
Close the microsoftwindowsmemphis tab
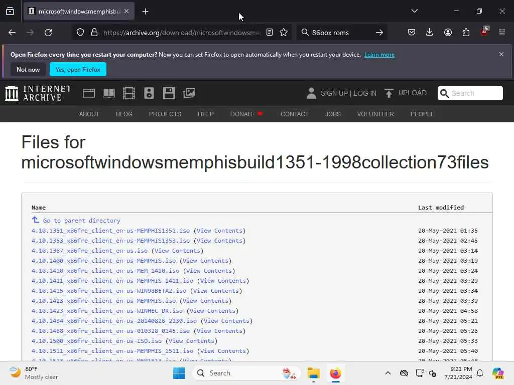tap(126, 11)
